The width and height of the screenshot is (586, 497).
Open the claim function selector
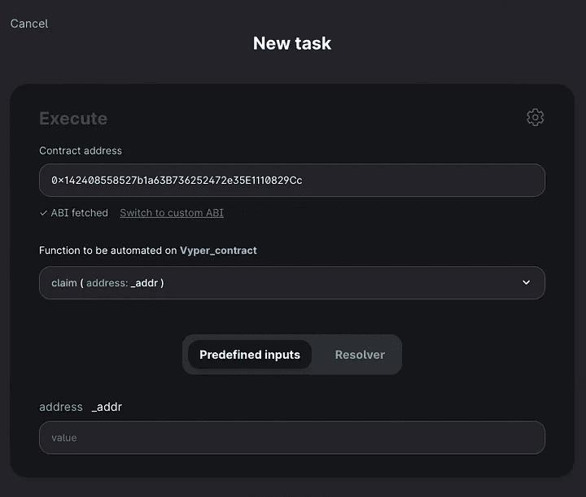pyautogui.click(x=291, y=282)
